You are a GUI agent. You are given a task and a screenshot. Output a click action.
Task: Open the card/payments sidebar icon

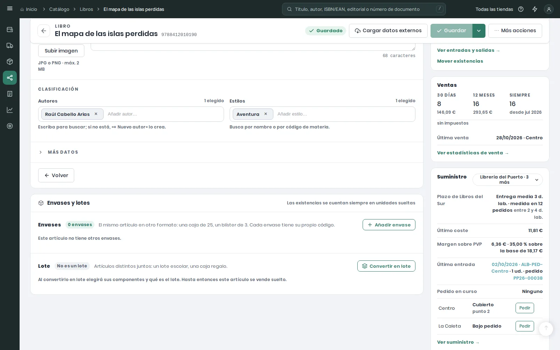coord(10,30)
